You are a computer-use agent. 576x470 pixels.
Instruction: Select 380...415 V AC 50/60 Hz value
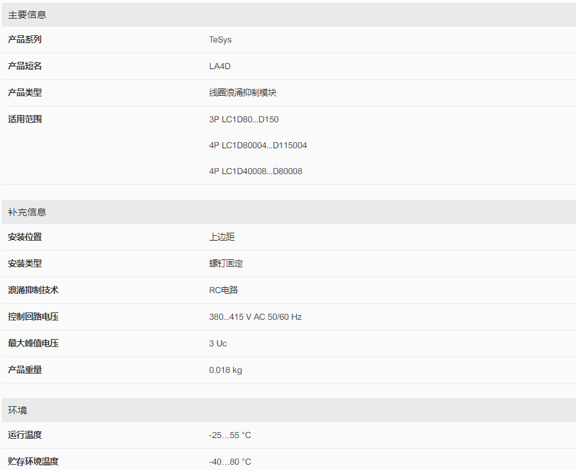click(255, 316)
